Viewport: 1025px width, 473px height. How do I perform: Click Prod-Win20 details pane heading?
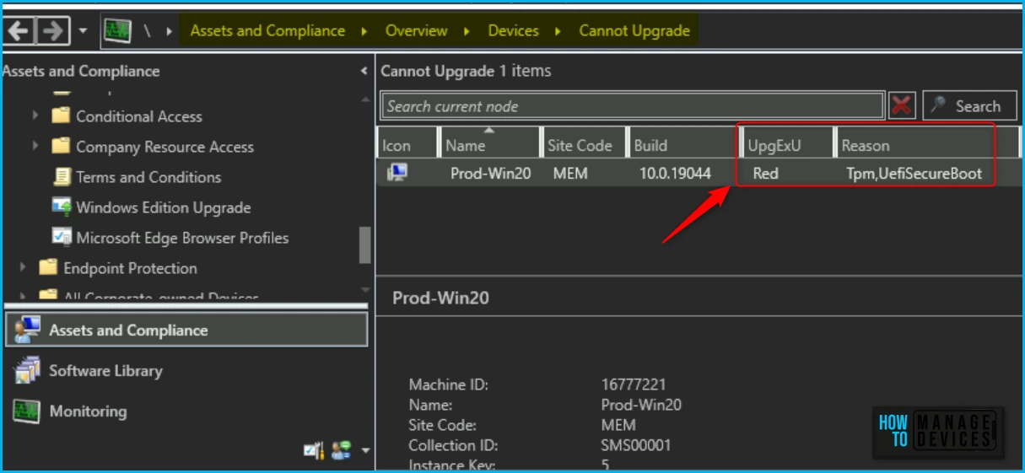point(440,298)
